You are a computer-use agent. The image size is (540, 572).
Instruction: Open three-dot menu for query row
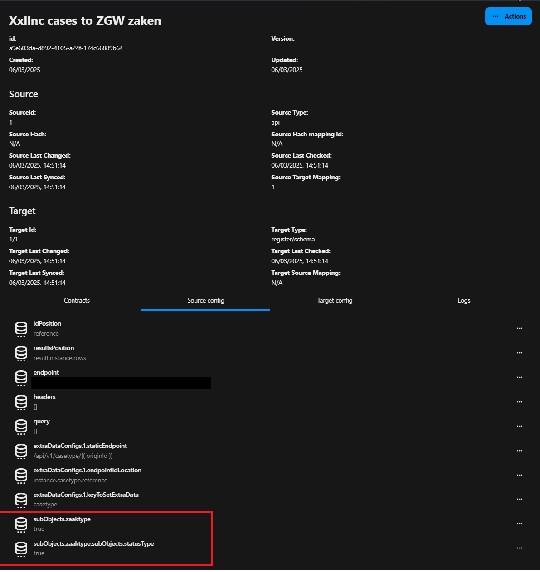point(520,426)
